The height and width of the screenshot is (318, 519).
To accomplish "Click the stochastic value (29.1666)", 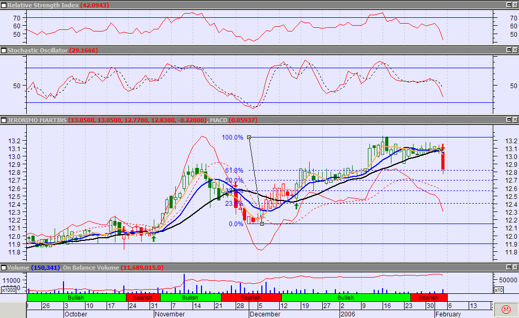I will click(84, 50).
